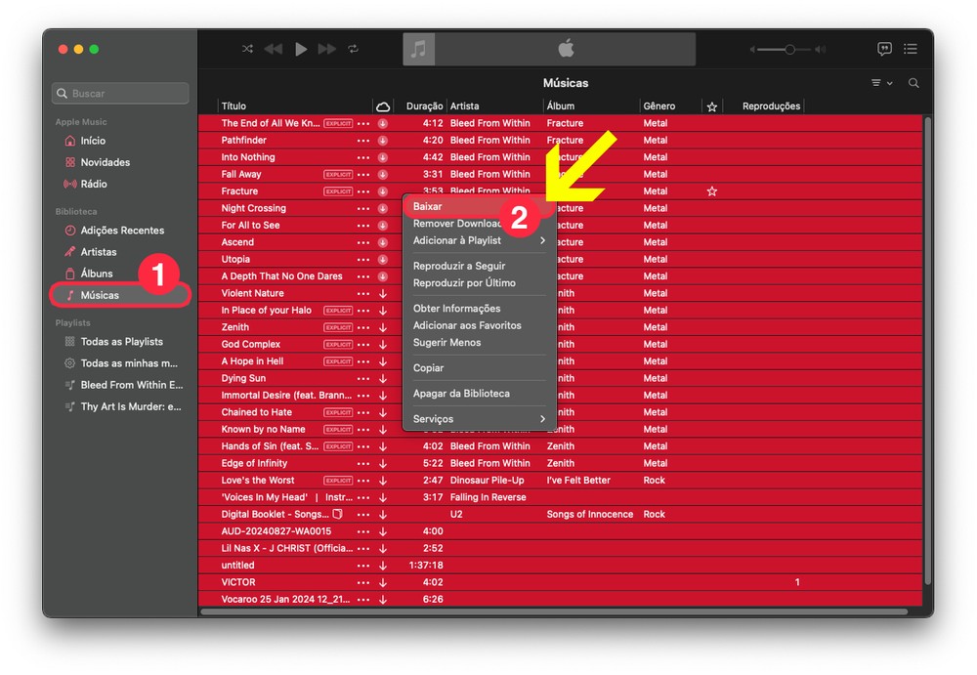Toggle shuffle playback
This screenshot has width=977, height=675.
click(247, 49)
